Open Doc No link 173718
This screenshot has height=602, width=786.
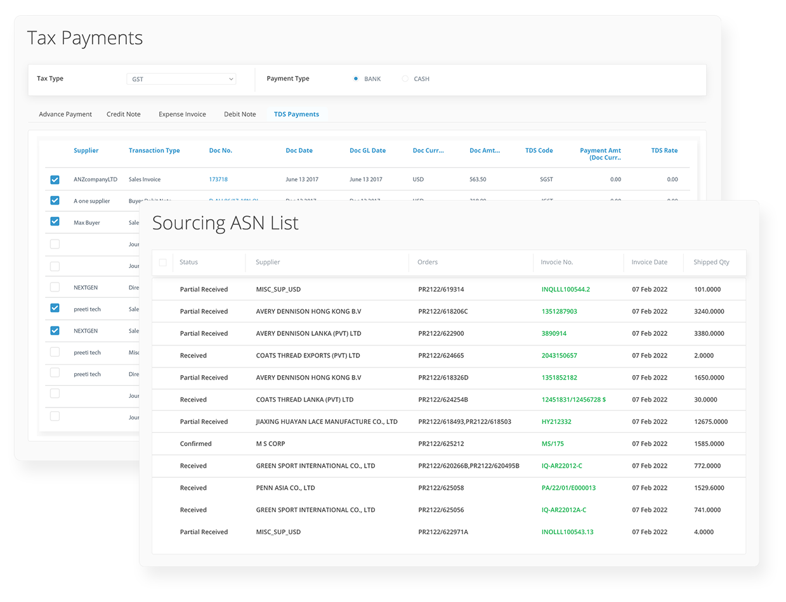tap(218, 179)
